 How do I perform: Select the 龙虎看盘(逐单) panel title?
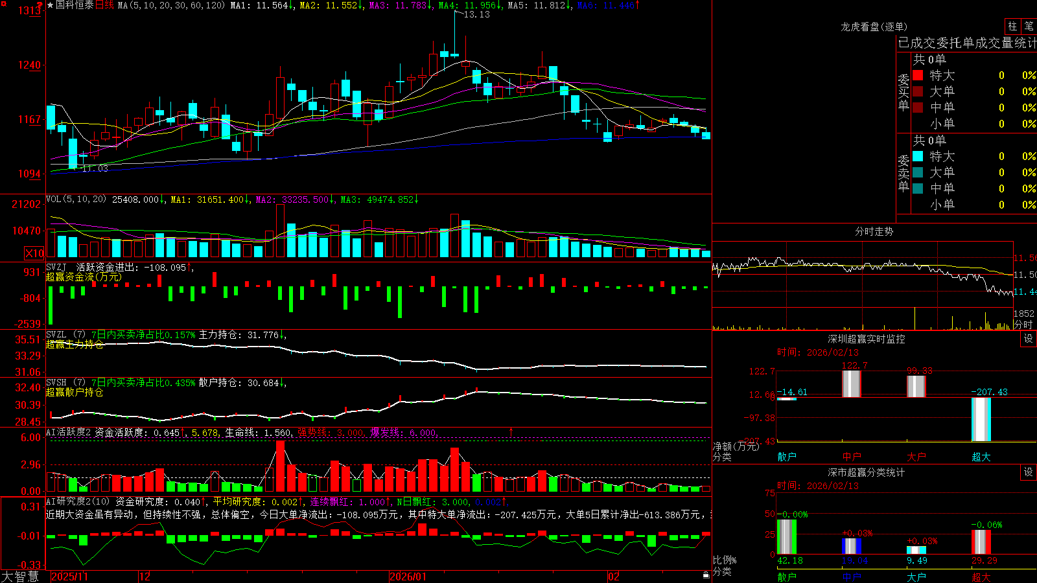(x=874, y=27)
